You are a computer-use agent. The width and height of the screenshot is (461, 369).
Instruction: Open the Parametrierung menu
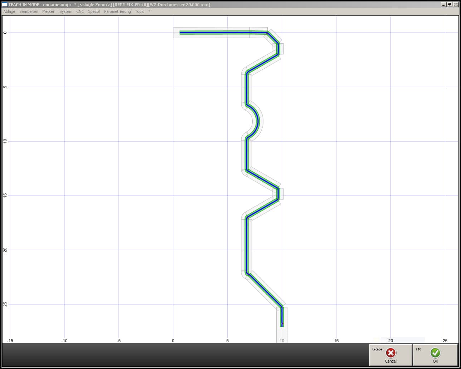[117, 11]
